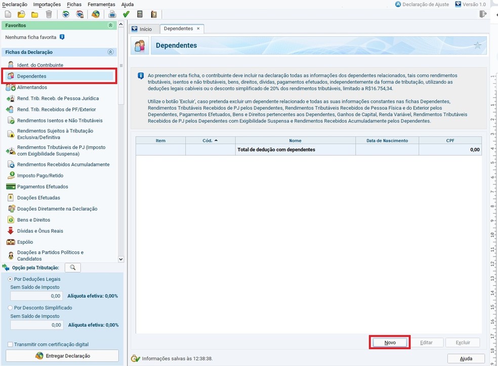
Task: Click the Ajuda button at bottom right
Action: click(466, 358)
